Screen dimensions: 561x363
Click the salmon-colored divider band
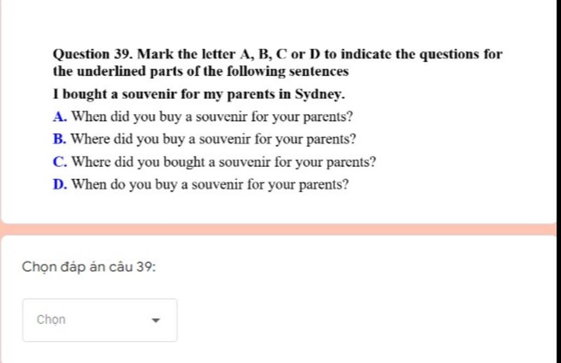[x=280, y=229]
